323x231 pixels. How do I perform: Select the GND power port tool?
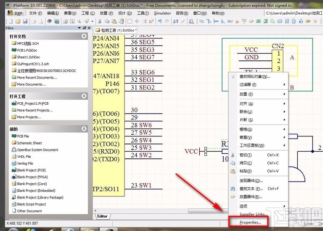coord(237,21)
